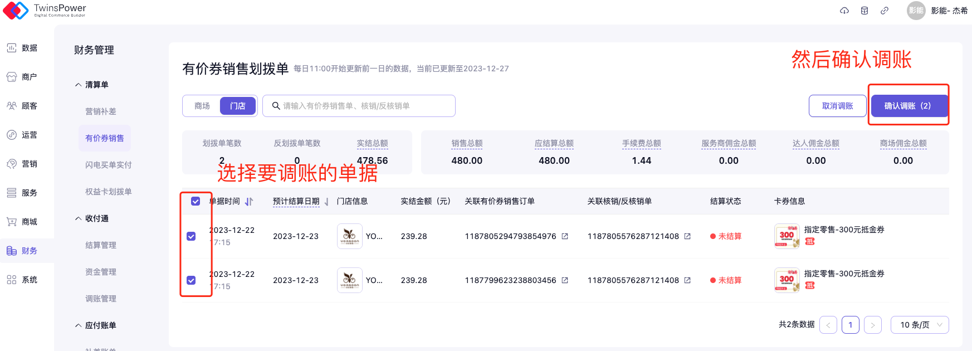972x351 pixels.
Task: Sort by 单据时间 column sort icon
Action: (249, 202)
